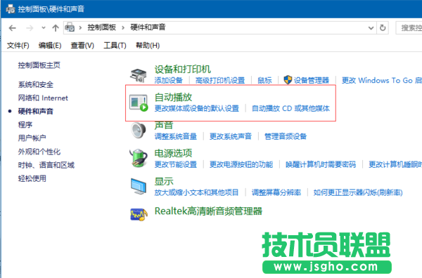The height and width of the screenshot is (278, 422).
Task: Expand chevron after 控制面板 breadcrumb
Action: pyautogui.click(x=123, y=27)
